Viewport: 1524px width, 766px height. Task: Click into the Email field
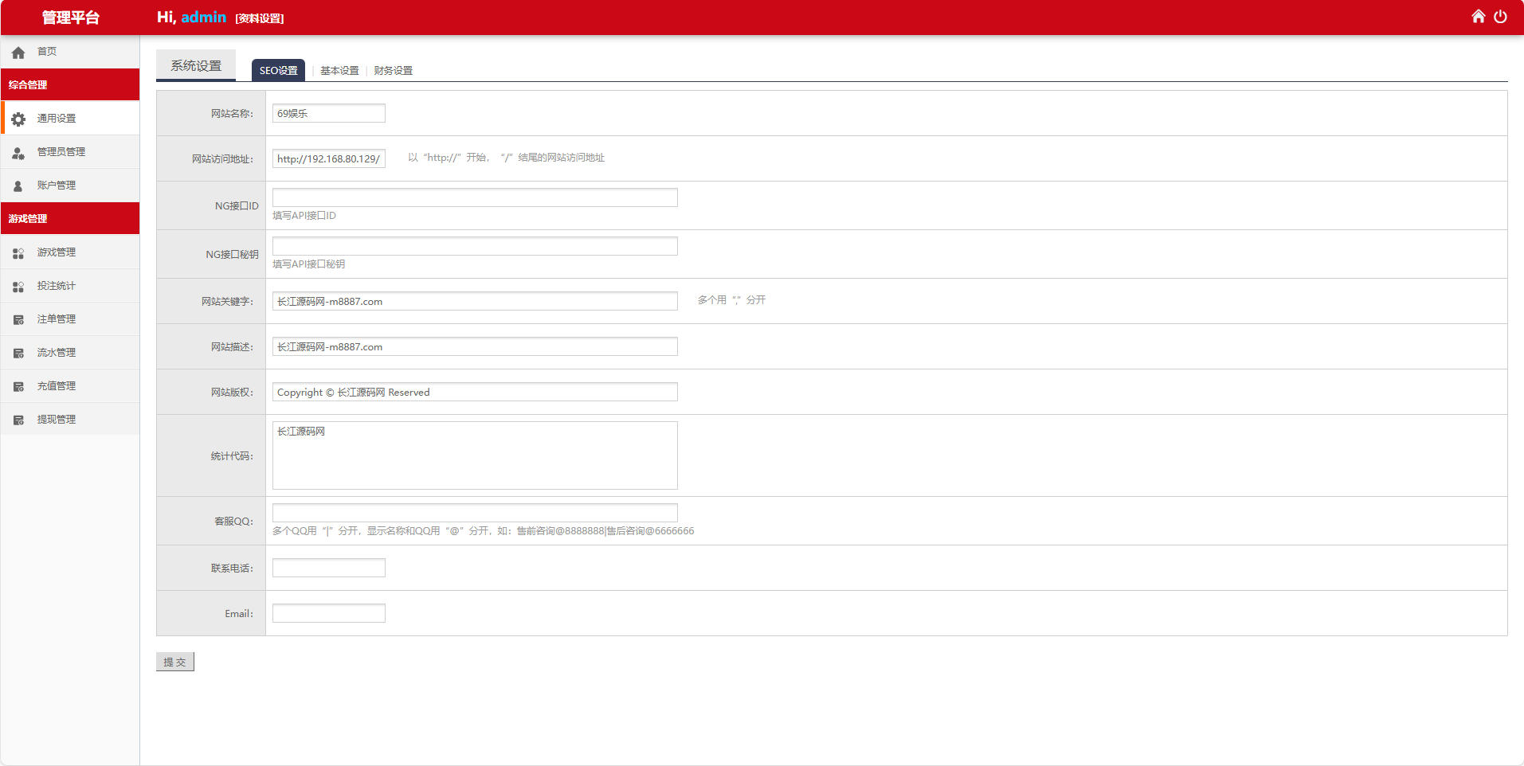[329, 613]
